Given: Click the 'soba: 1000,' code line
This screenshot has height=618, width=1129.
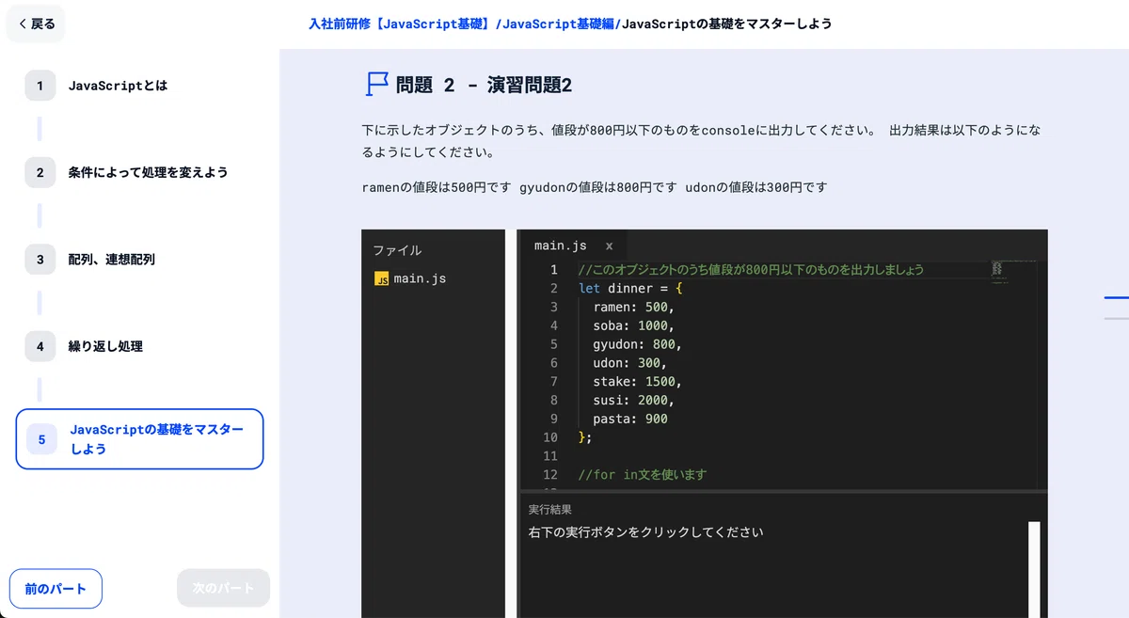Looking at the screenshot, I should [634, 325].
